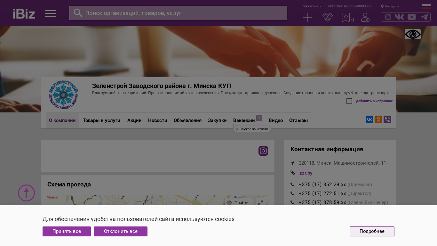Click the address 220118, Минск, Машиностроителей

tap(342, 163)
